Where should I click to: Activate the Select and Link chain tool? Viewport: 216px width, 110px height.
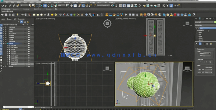pos(10,6)
